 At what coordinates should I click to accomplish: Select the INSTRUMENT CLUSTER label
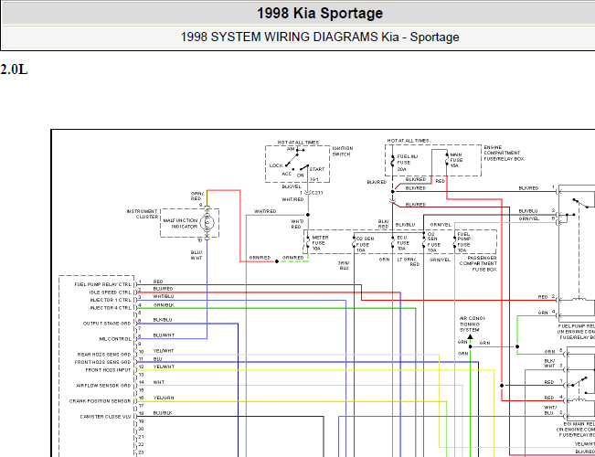click(x=143, y=214)
